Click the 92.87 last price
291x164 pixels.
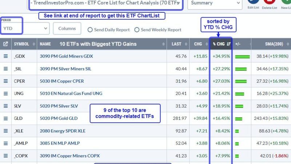pos(181,131)
